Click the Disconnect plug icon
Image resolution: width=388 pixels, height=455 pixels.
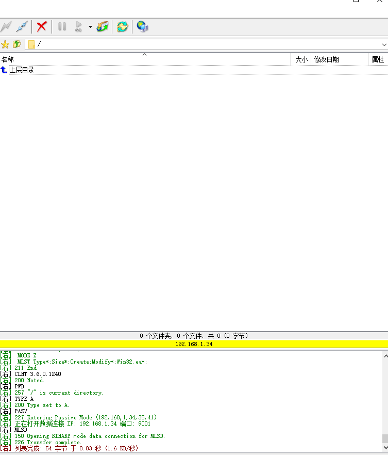[22, 26]
